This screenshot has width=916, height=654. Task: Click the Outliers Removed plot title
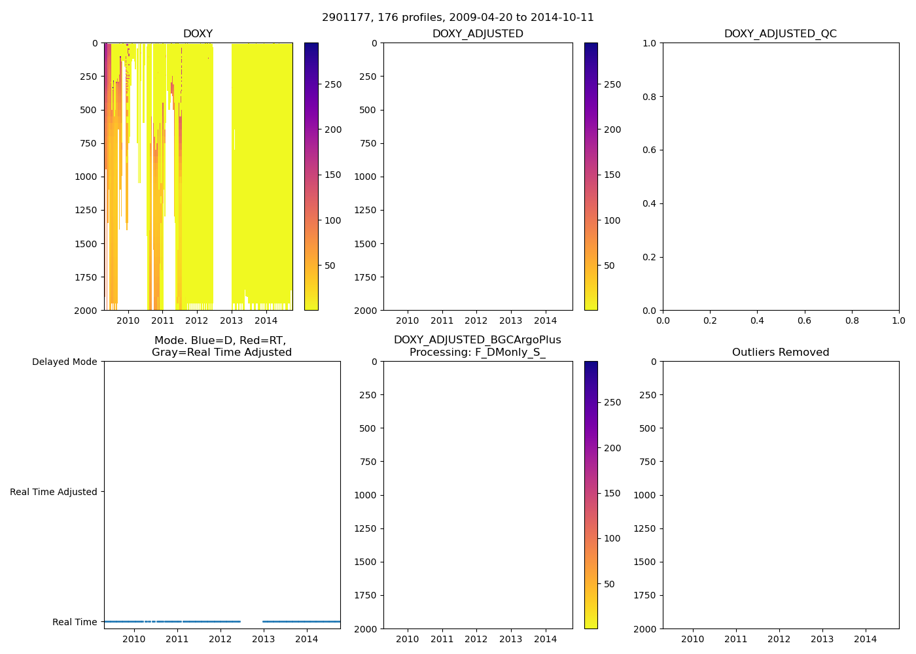pos(780,353)
